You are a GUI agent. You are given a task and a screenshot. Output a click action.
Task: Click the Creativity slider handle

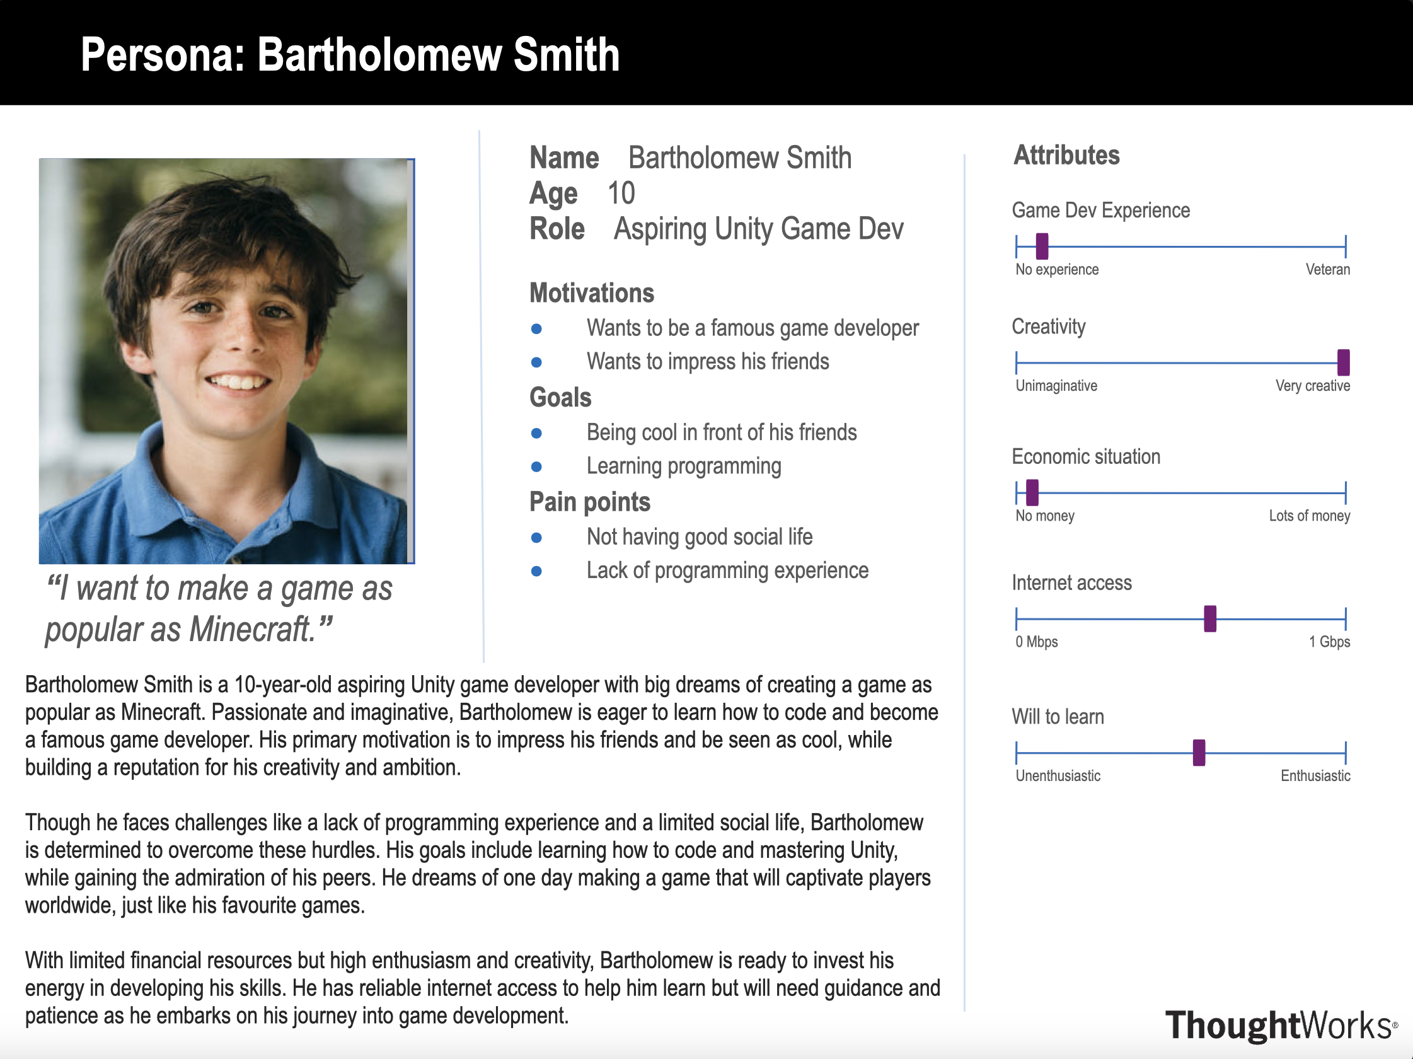tap(1344, 362)
